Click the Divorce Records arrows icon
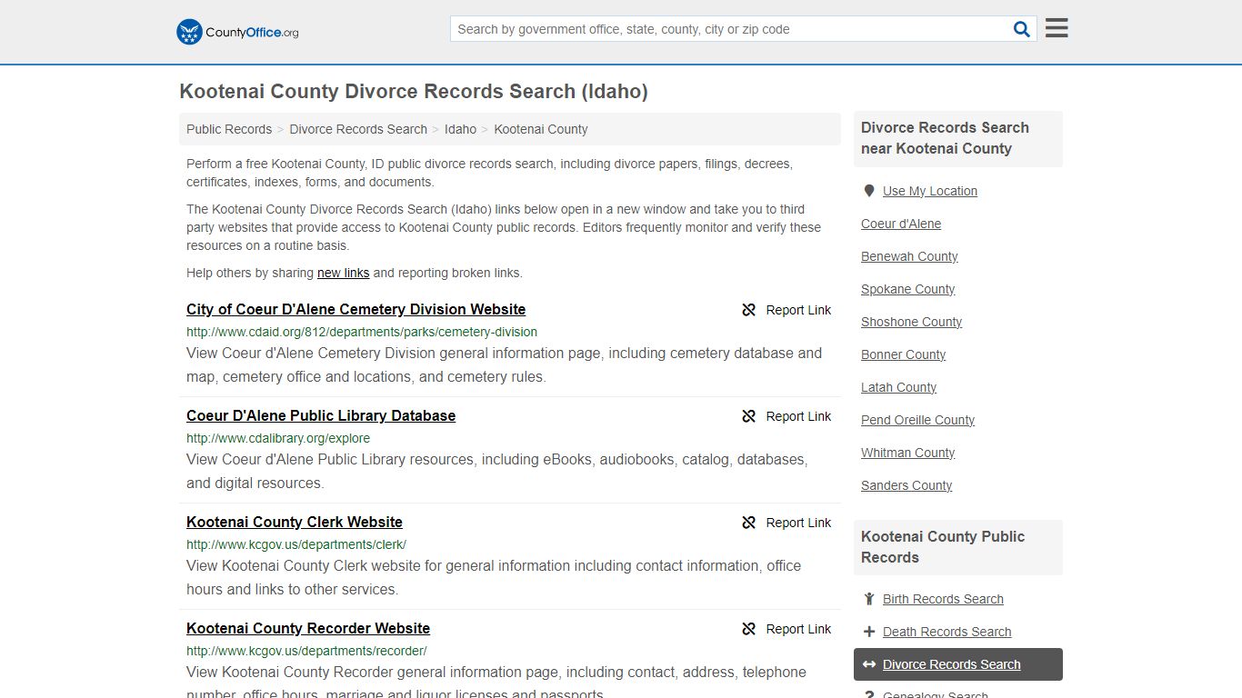Viewport: 1242px width, 698px height. pos(869,664)
